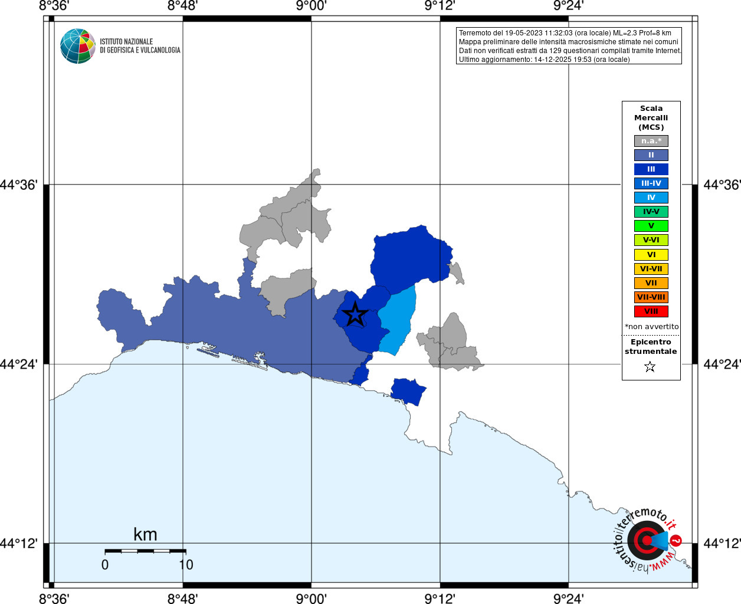The height and width of the screenshot is (604, 741).
Task: Click the right 44°36' latitude label
Action: 722,185
